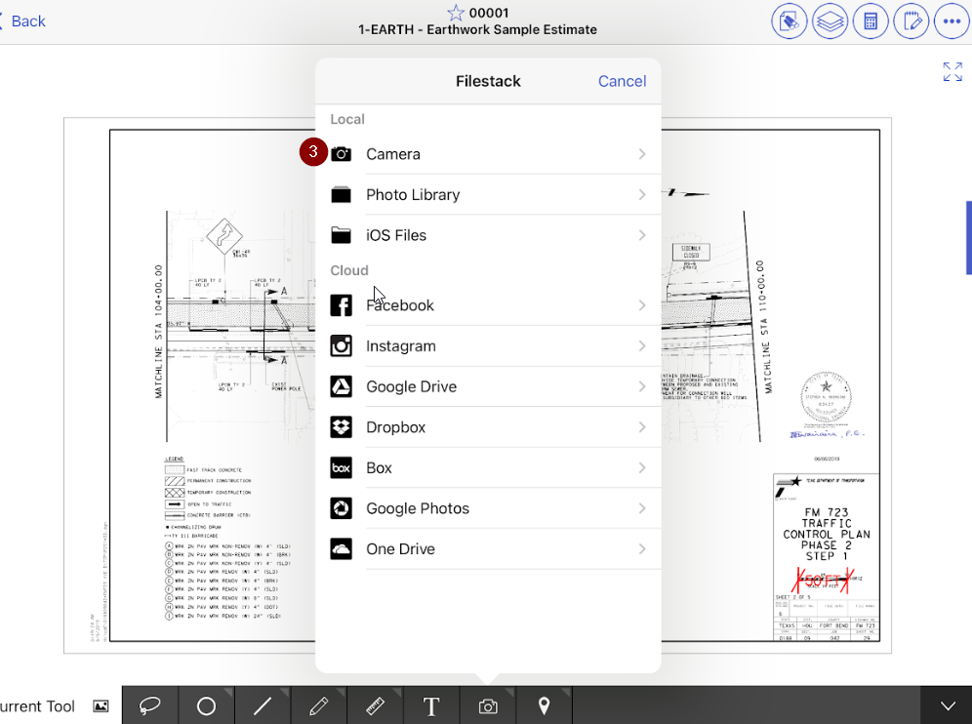Select the line drawing tool
This screenshot has height=724, width=972.
click(263, 704)
